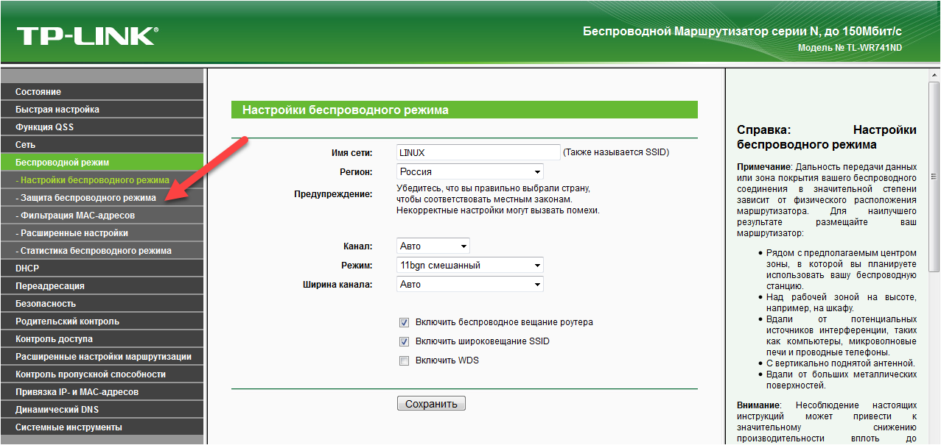Go to Состояние page

click(x=38, y=92)
